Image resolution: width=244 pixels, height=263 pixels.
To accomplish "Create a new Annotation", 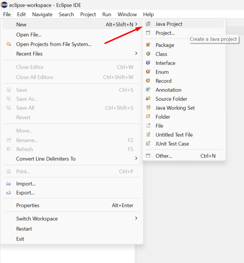I will 184,90.
